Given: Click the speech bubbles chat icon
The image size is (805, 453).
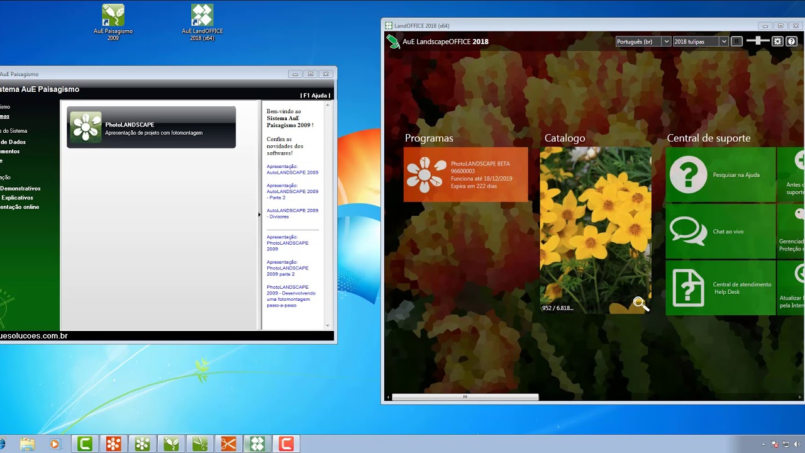Looking at the screenshot, I should [x=688, y=231].
